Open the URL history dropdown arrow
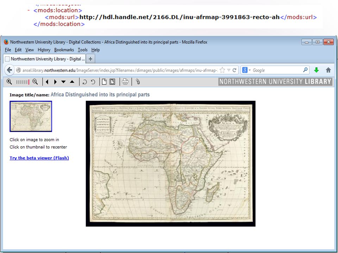This screenshot has width=338, height=253. (229, 70)
